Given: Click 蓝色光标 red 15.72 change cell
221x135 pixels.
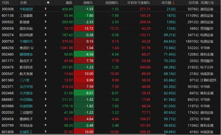Looking at the screenshot, I should click(x=84, y=28).
